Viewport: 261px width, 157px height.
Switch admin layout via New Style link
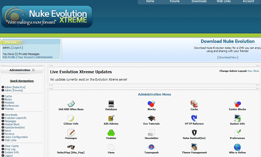tap(253, 71)
